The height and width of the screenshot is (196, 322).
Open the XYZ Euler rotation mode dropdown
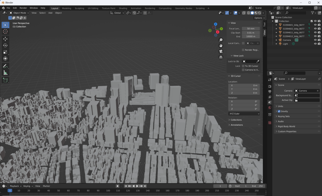pyautogui.click(x=244, y=113)
